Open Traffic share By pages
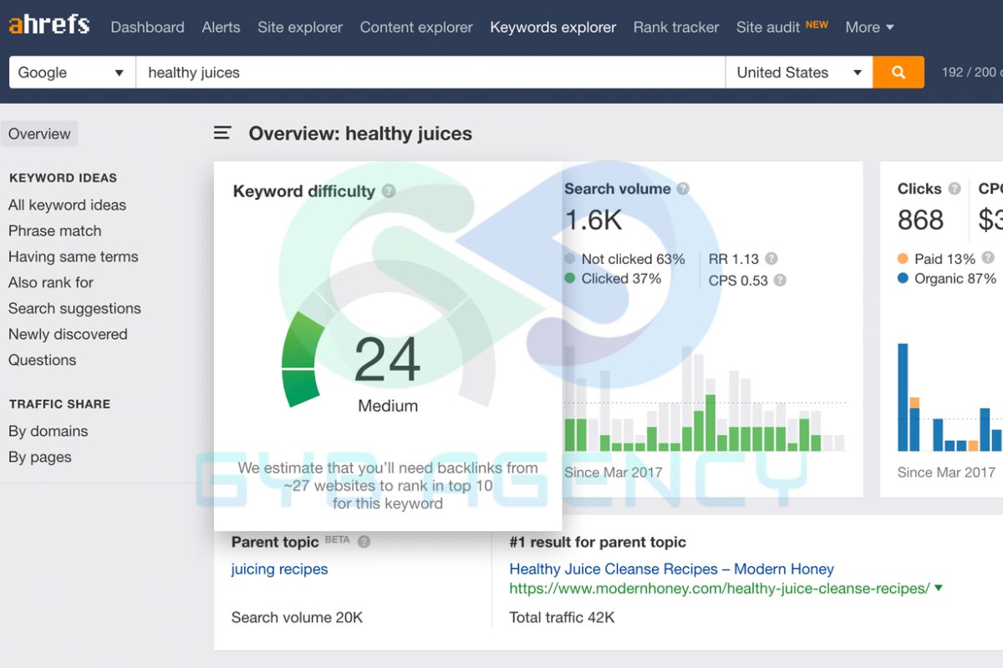 pyautogui.click(x=39, y=457)
